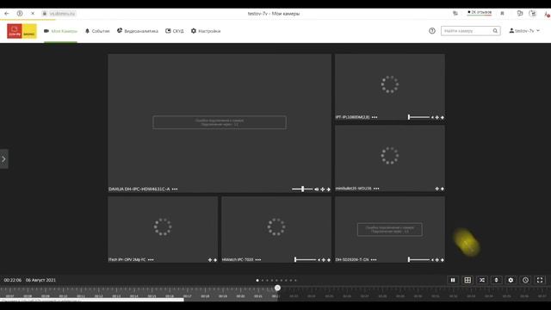Screen dimensions: 551x310
Task: Open options menu for iTech IPr-OPV camera
Action: point(151,260)
